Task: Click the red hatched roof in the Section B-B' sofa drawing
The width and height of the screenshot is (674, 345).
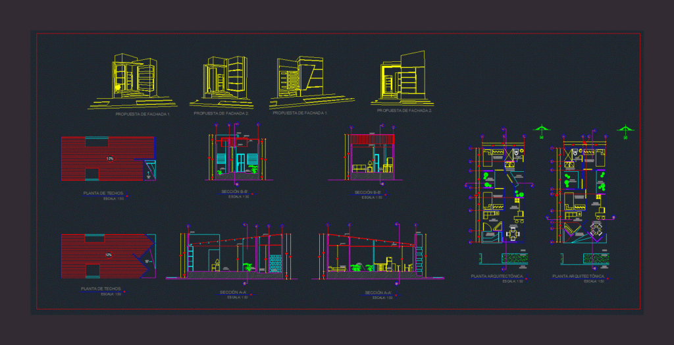Action: tap(373, 140)
